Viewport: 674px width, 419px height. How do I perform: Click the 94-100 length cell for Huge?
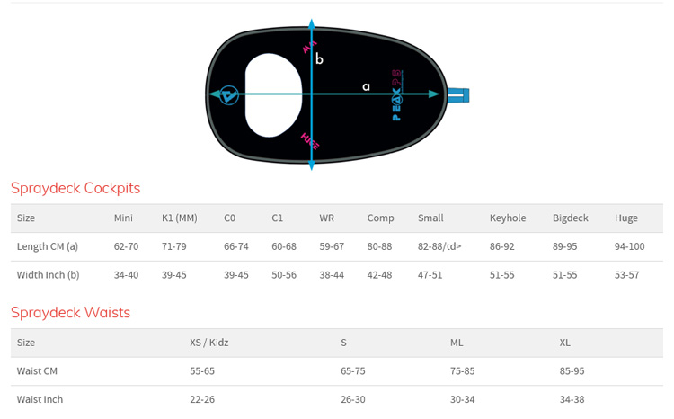point(629,246)
